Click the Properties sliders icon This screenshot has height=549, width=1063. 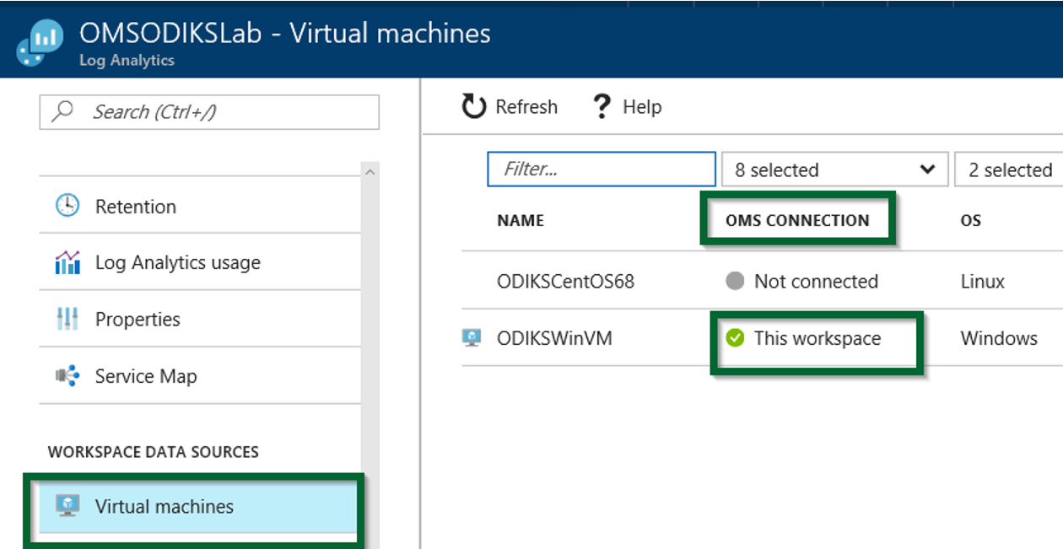[x=67, y=319]
